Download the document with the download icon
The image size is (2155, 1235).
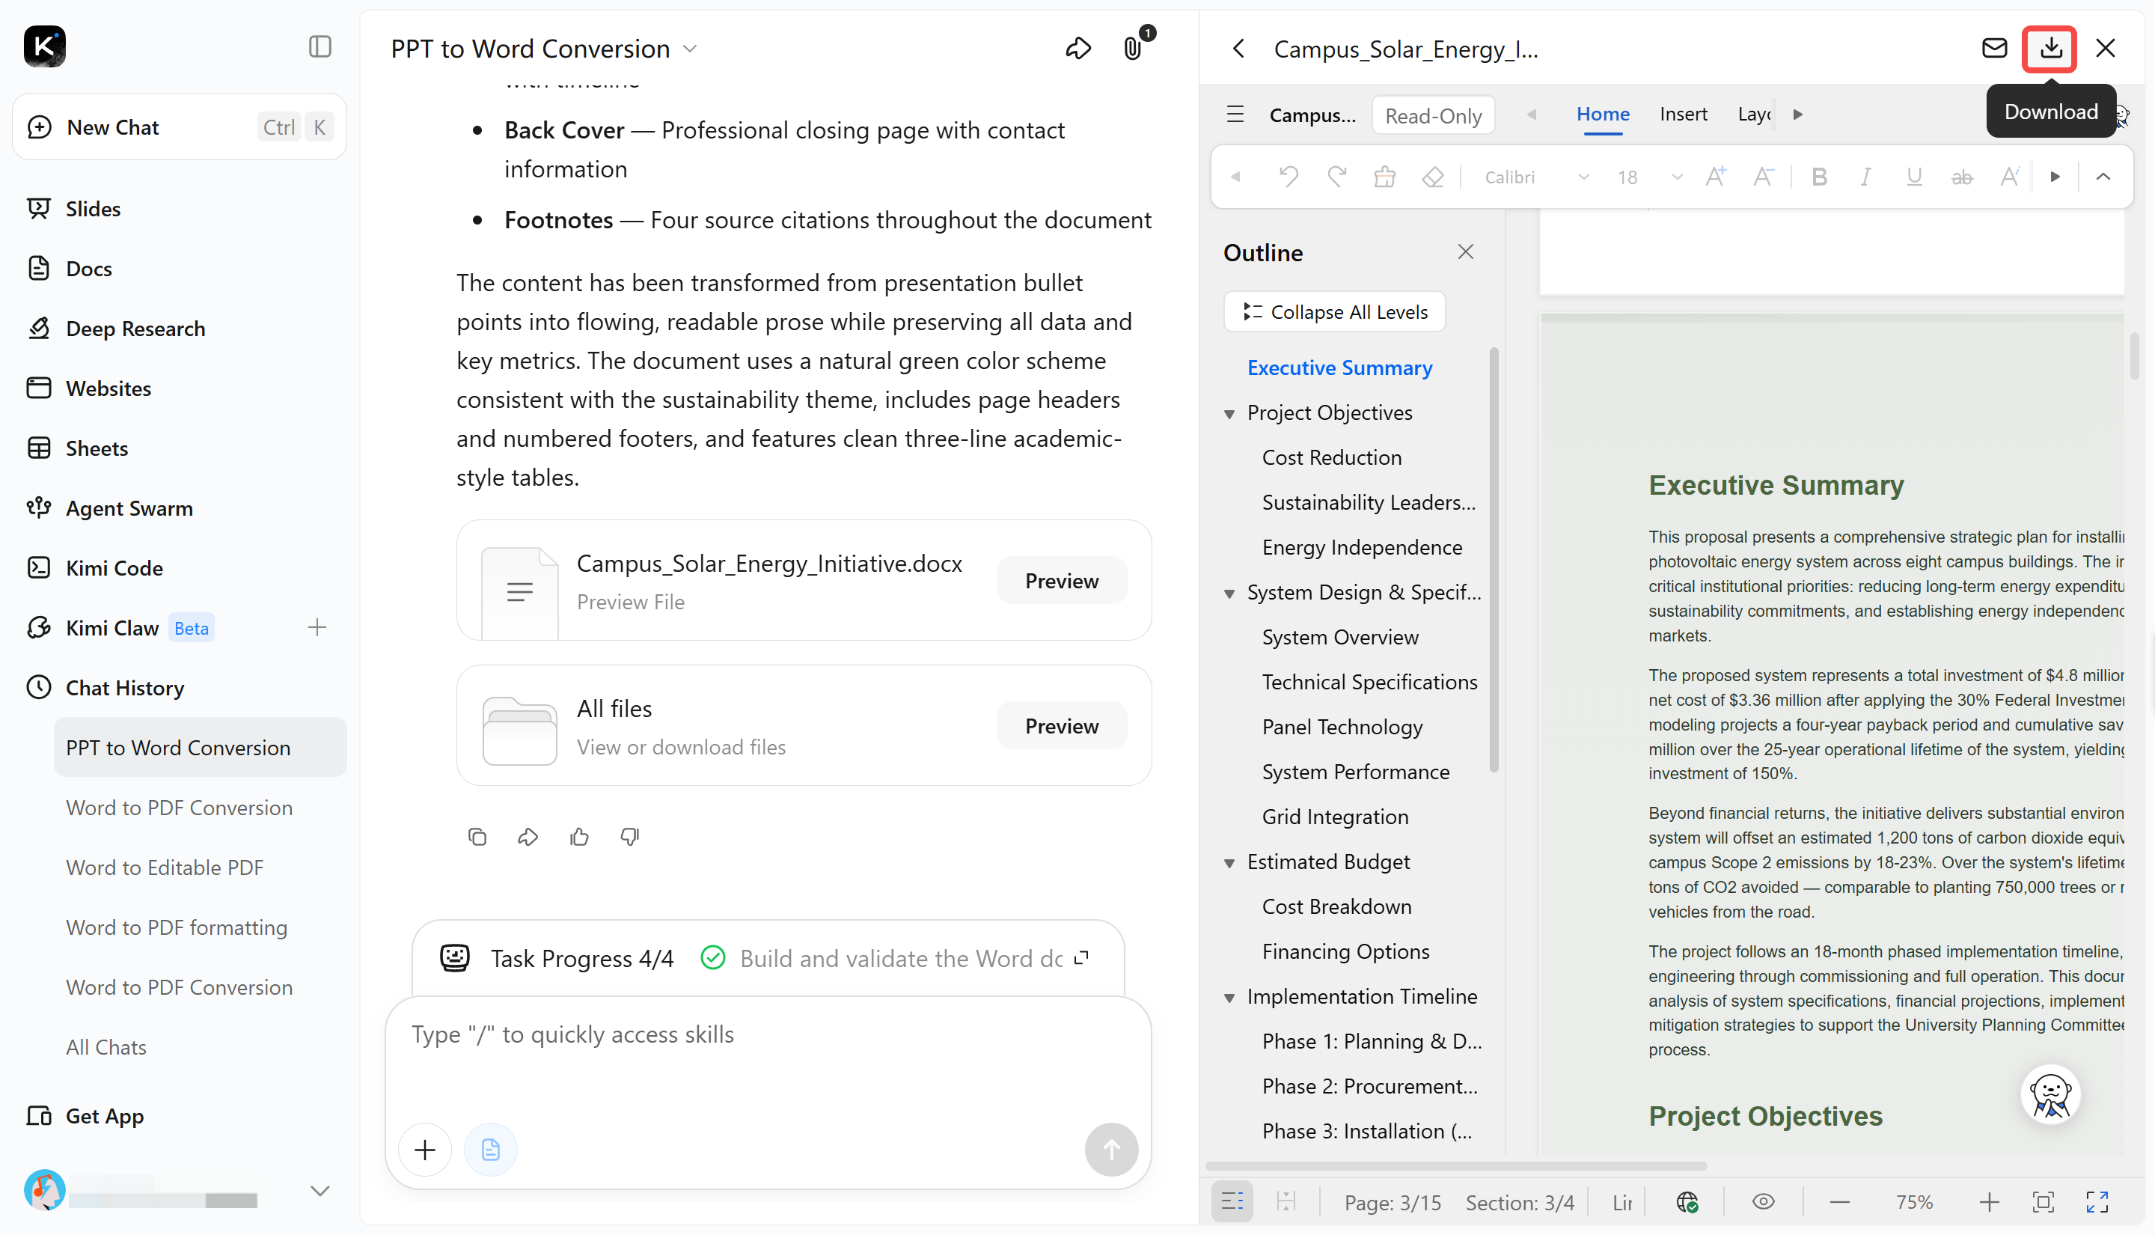2050,49
